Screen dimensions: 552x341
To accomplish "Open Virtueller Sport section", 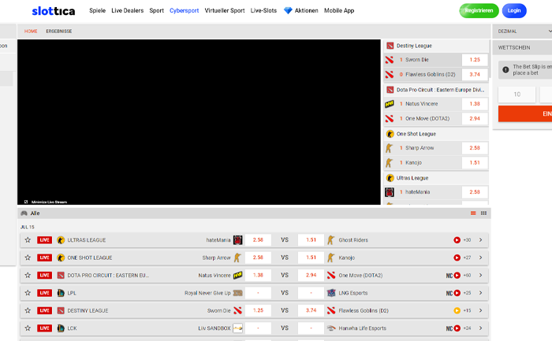I will click(225, 10).
